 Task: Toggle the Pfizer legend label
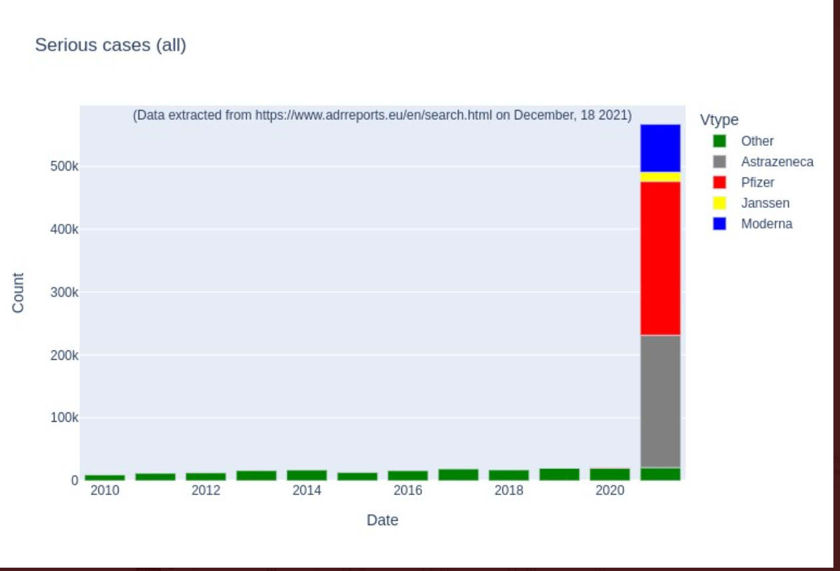(757, 183)
